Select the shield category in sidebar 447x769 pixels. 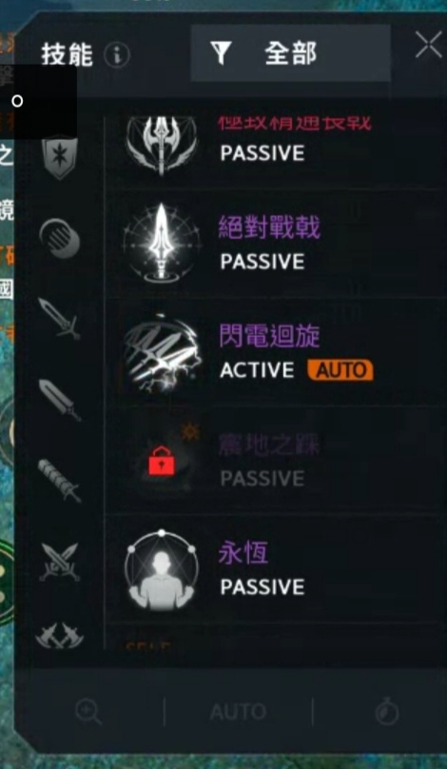pos(59,158)
